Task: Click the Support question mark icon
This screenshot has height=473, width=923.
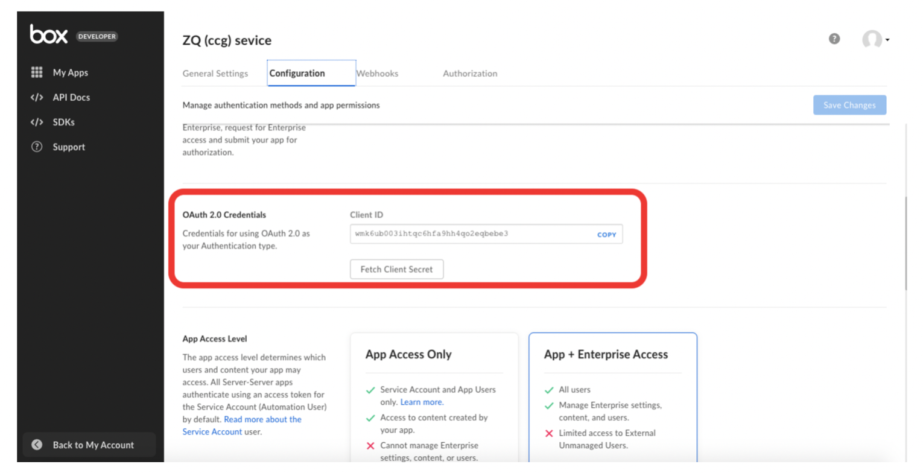Action: (37, 147)
